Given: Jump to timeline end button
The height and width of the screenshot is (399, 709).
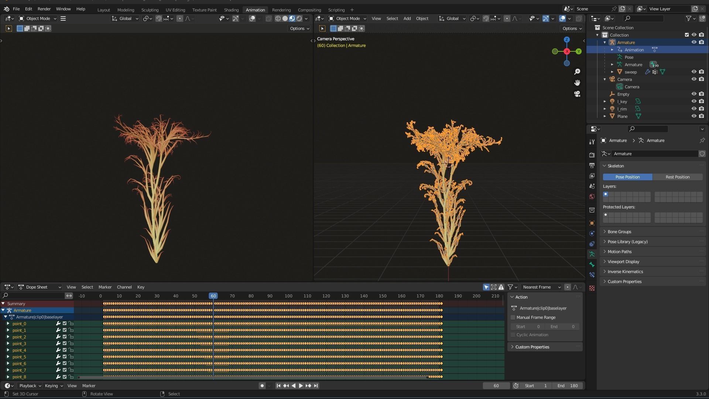Looking at the screenshot, I should tap(316, 386).
